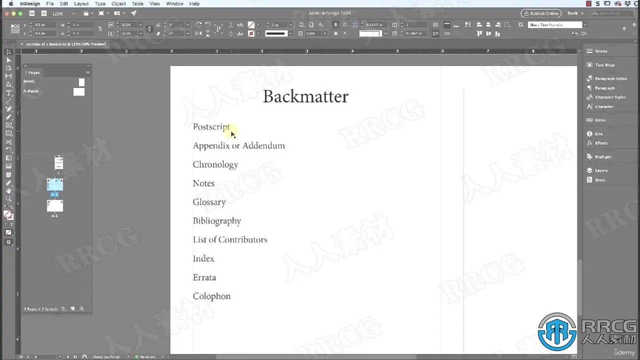The width and height of the screenshot is (640, 360).
Task: Open the File menu
Action: [x=50, y=3]
